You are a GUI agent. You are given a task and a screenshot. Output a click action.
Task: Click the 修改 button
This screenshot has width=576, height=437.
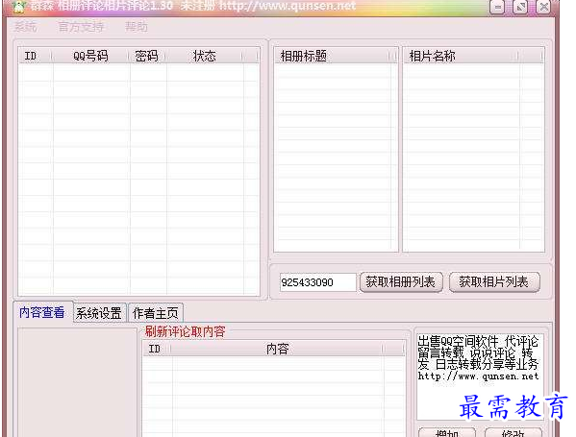click(x=513, y=433)
